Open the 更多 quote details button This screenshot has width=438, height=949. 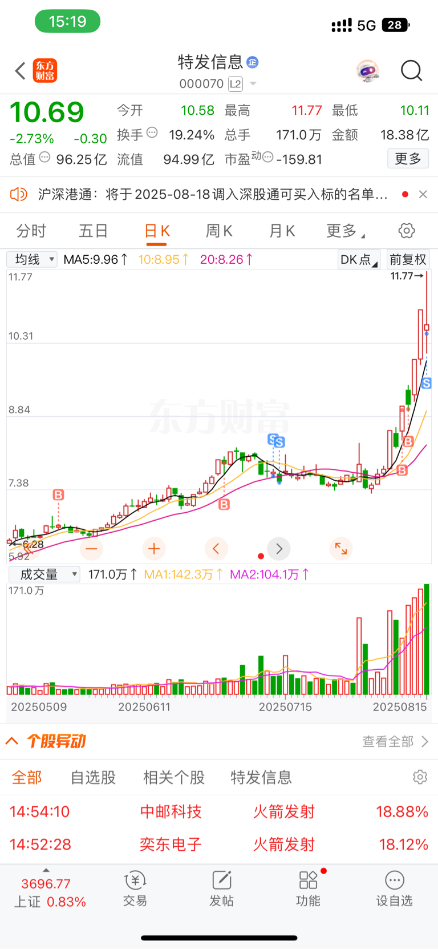(x=408, y=159)
